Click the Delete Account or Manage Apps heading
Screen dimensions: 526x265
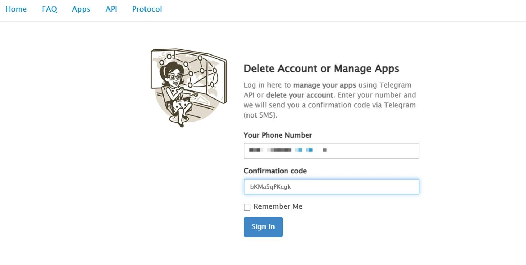point(321,69)
